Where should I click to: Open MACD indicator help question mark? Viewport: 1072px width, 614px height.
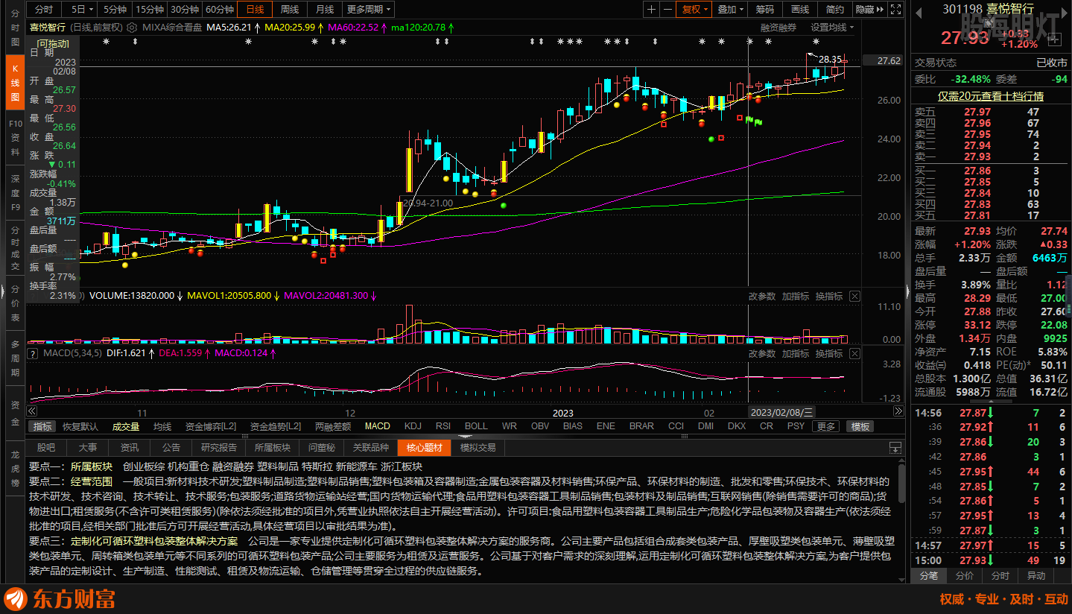33,353
